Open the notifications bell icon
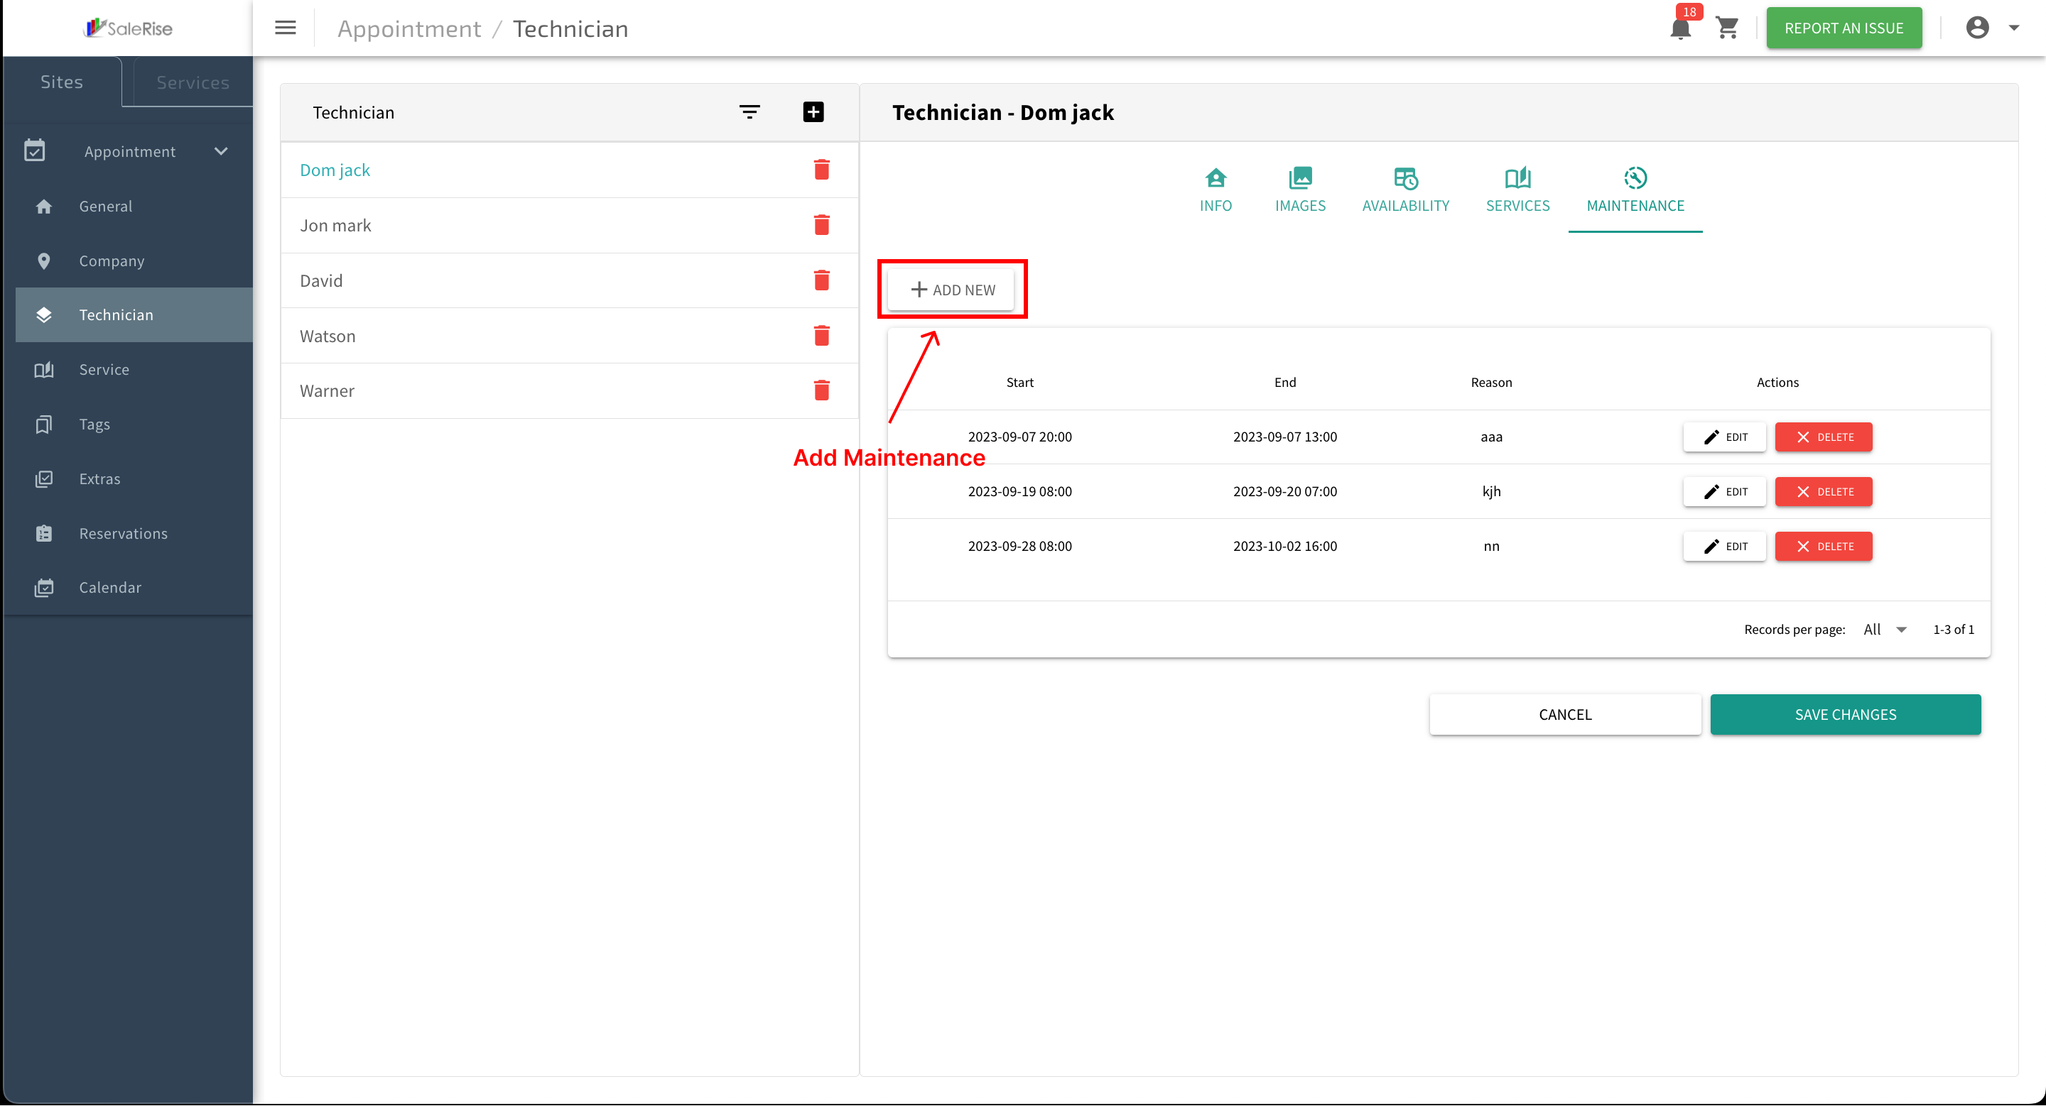2046x1106 pixels. click(x=1681, y=28)
